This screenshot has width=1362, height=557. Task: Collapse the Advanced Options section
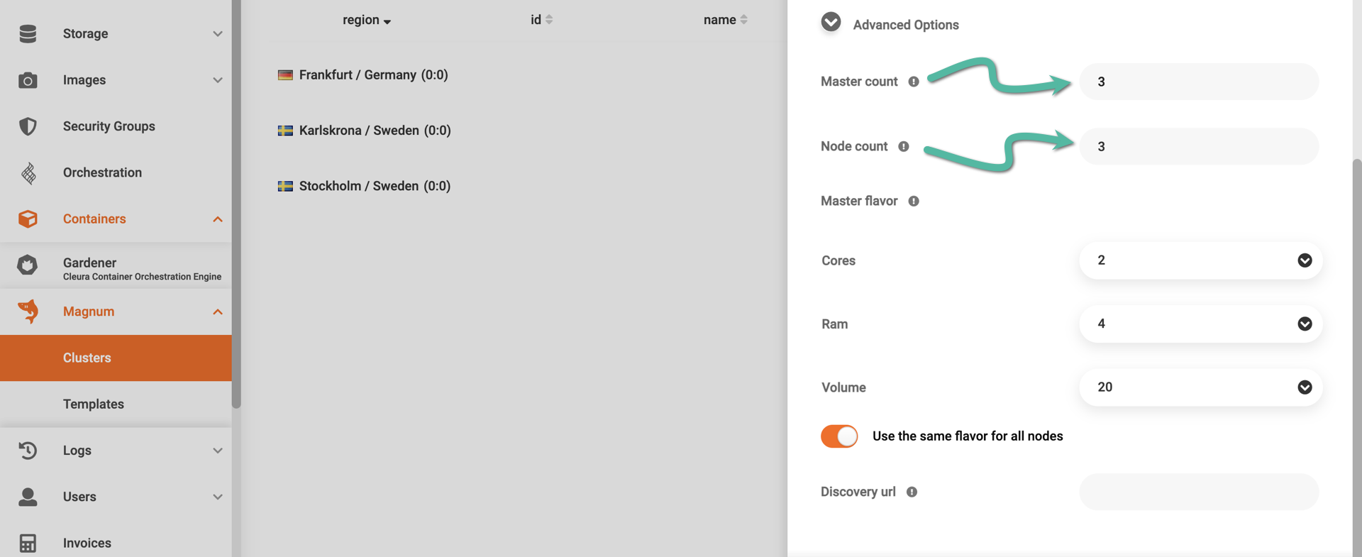[831, 23]
